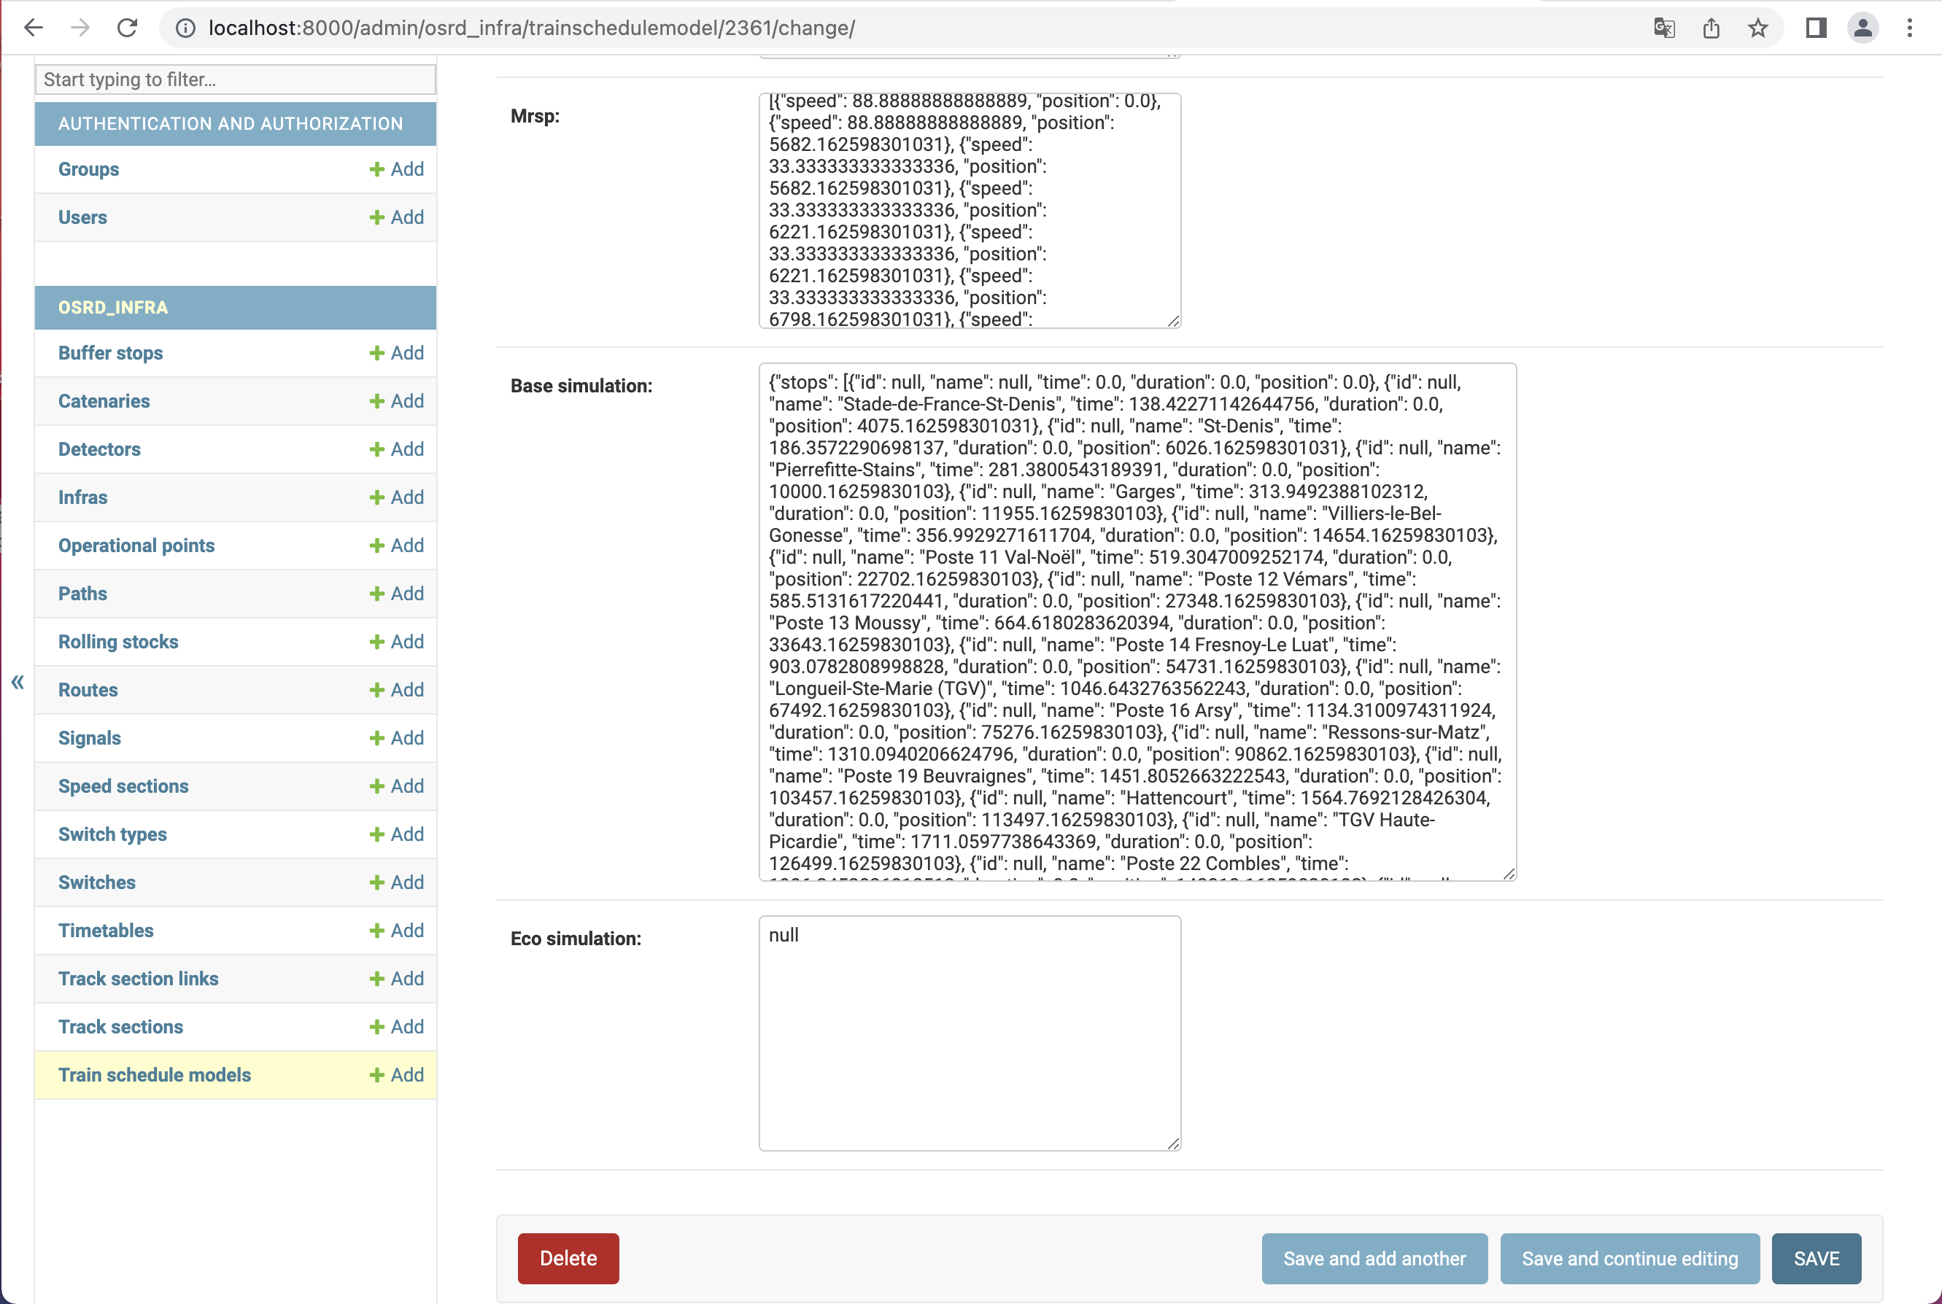The height and width of the screenshot is (1304, 1942).
Task: Toggle the Chrome side panel icon
Action: coord(1817,28)
